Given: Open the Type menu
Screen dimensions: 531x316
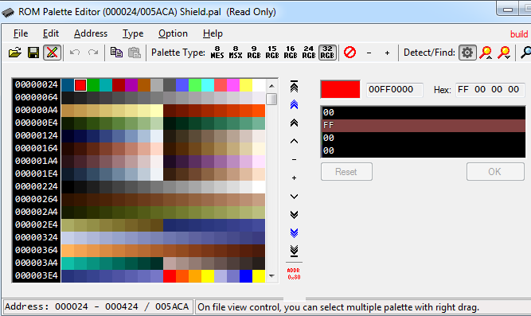Looking at the screenshot, I should pyautogui.click(x=133, y=33).
